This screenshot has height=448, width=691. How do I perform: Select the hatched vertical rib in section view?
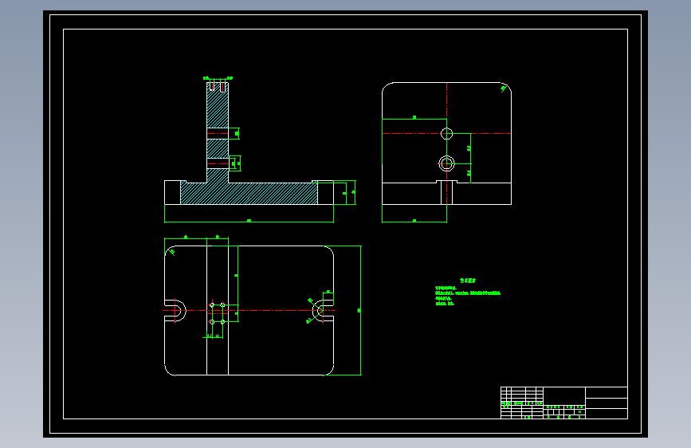[x=218, y=109]
